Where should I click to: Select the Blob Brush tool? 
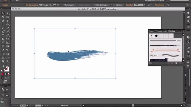tap(3, 32)
